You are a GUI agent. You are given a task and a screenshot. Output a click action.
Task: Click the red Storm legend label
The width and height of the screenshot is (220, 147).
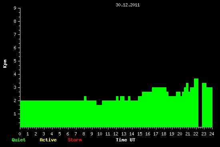[75, 140]
